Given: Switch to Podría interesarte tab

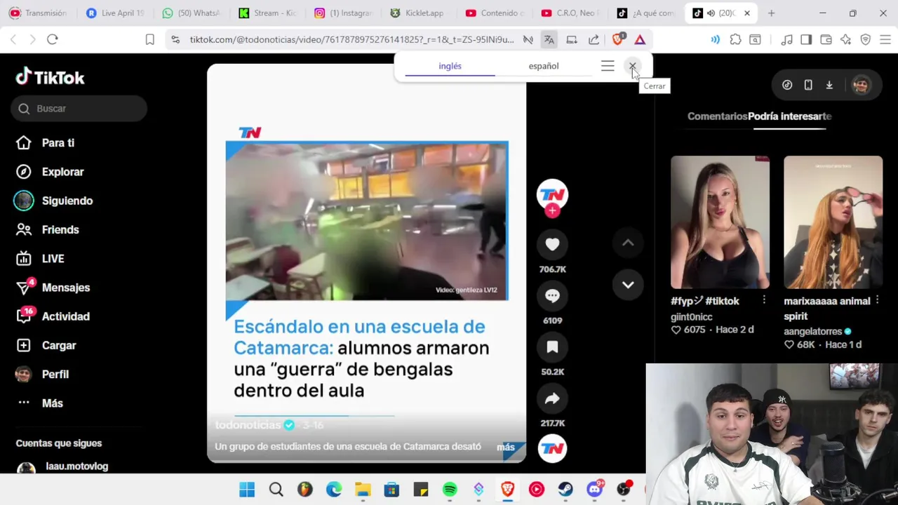Looking at the screenshot, I should [789, 116].
